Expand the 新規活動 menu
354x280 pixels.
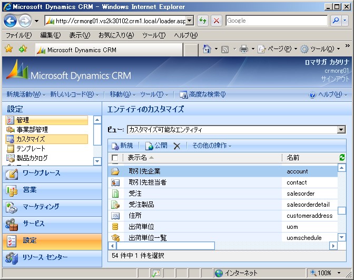coord(26,94)
